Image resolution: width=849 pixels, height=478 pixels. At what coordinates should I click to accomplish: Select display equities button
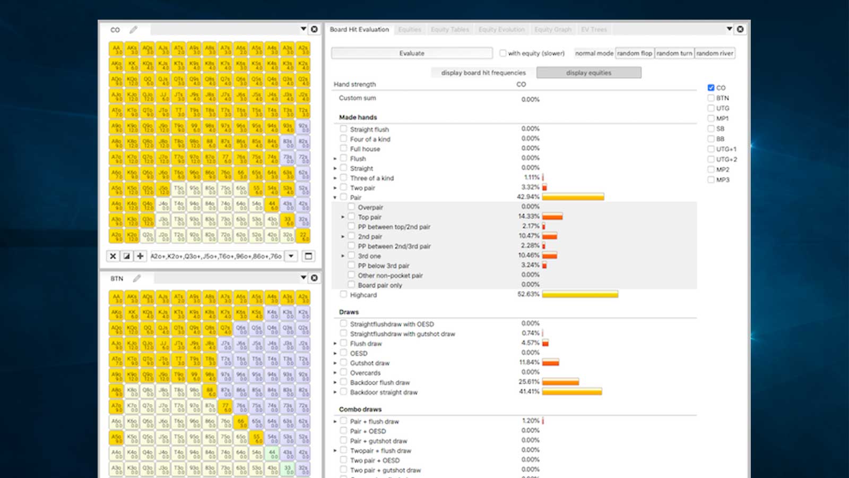coord(588,73)
